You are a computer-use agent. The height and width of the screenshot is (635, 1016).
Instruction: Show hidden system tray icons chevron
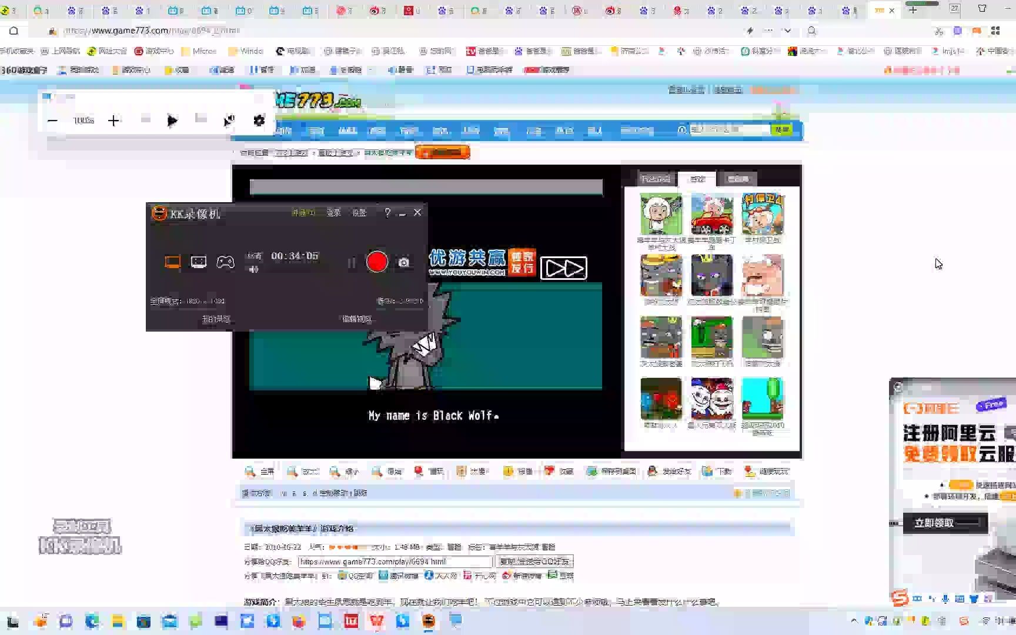854,621
